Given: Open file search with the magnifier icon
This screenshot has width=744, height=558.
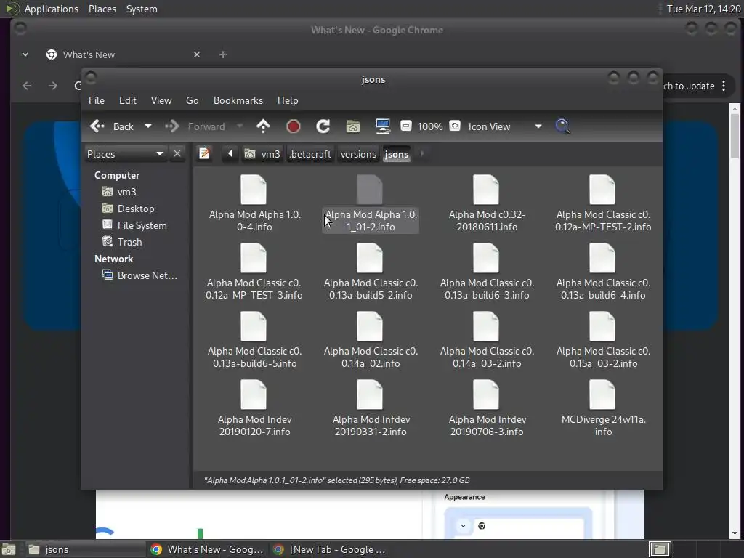Looking at the screenshot, I should click(x=562, y=126).
